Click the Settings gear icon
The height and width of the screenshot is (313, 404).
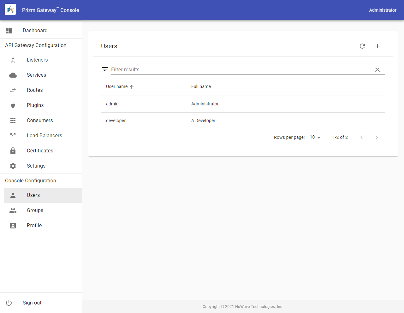click(x=13, y=166)
